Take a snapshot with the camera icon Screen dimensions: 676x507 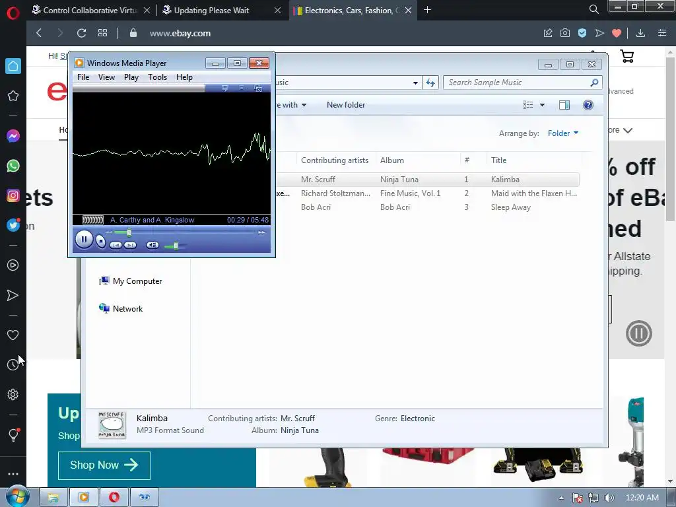565,33
